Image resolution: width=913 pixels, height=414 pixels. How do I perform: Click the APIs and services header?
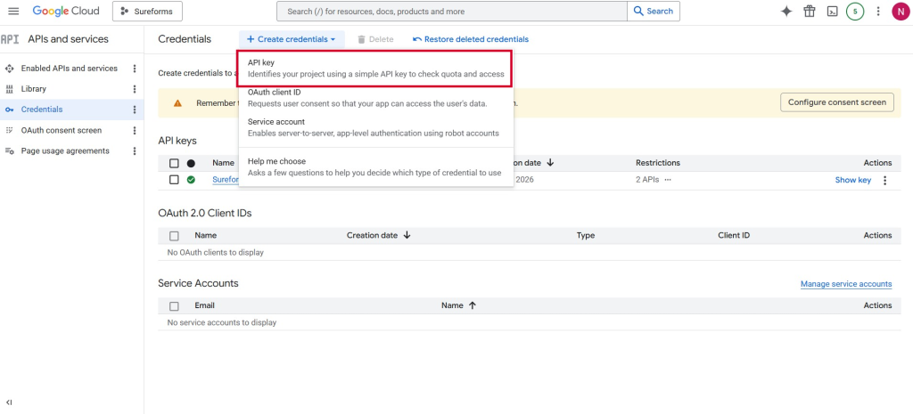click(68, 39)
